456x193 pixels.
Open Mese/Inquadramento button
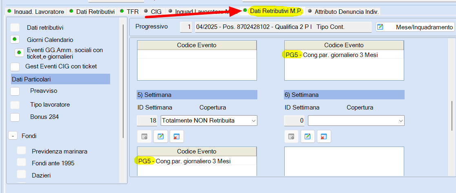tap(415, 27)
